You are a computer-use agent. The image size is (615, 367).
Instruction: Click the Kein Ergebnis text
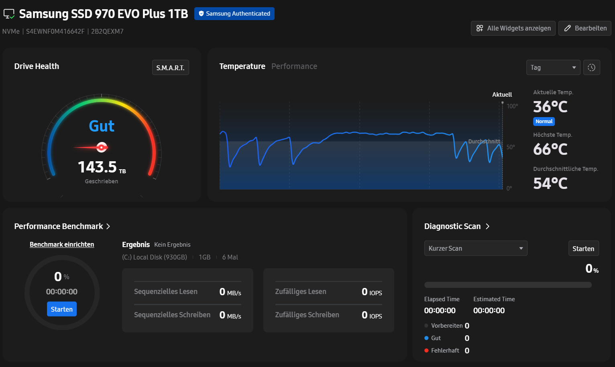point(172,245)
